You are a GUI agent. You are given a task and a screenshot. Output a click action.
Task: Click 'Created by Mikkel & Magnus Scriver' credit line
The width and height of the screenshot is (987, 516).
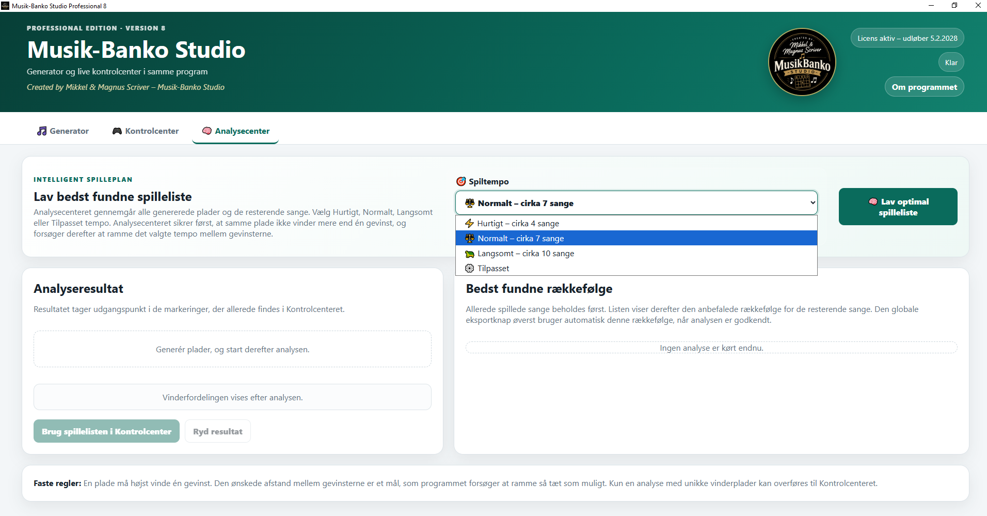[125, 87]
